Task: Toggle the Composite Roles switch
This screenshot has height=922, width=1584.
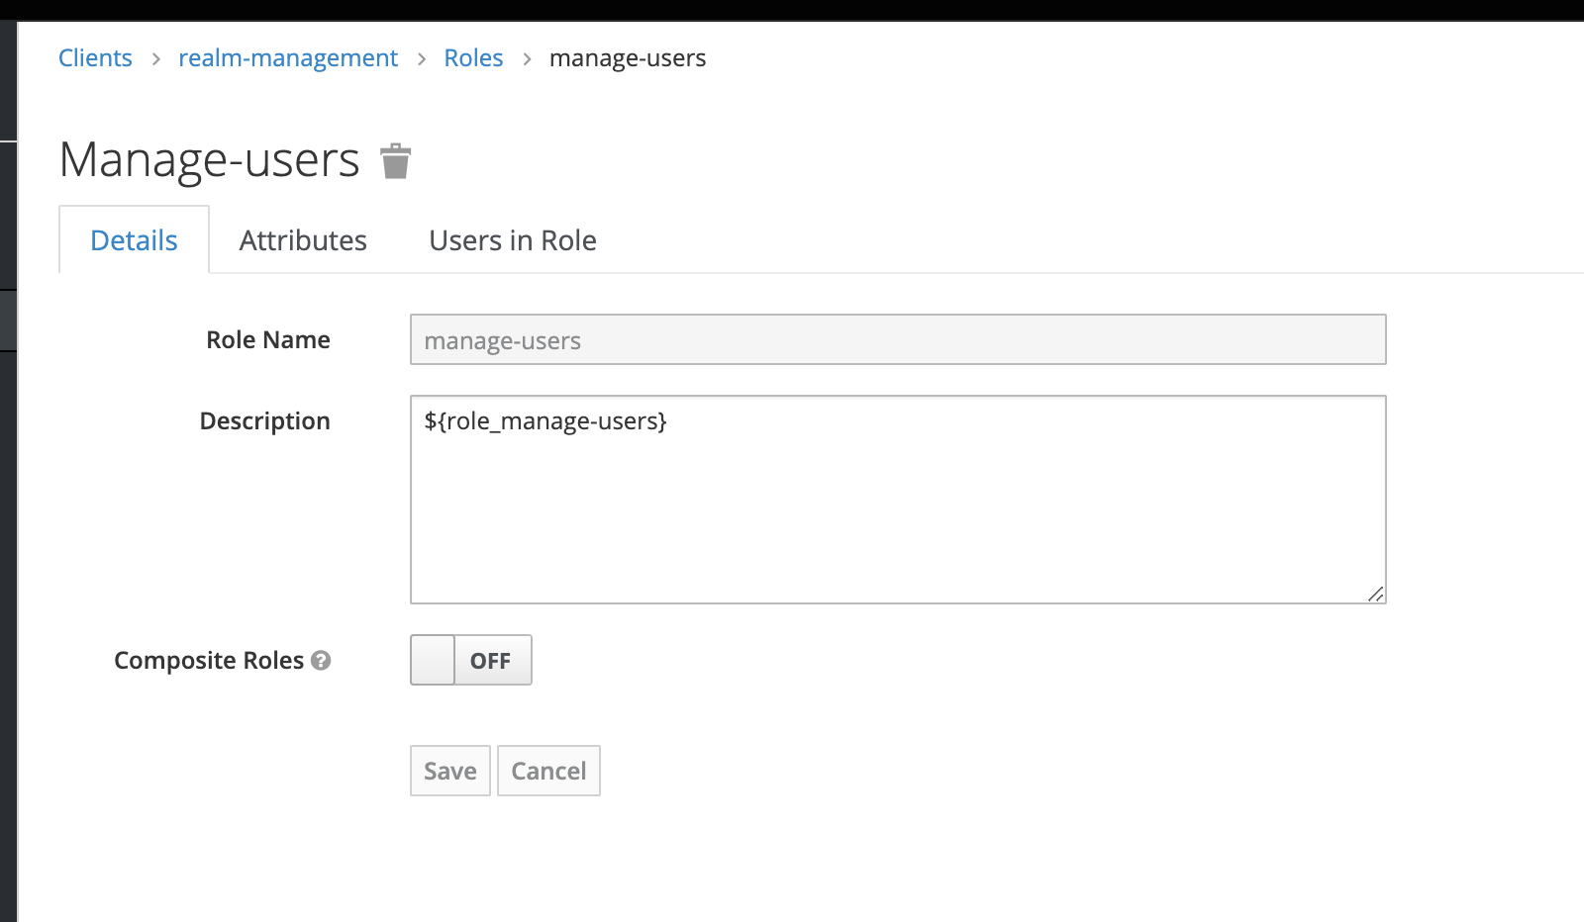Action: click(471, 660)
